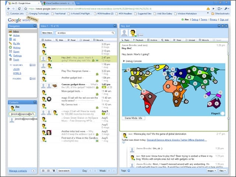
Task: Archive selected wave from Inbox toolbar
Action: [x=46, y=40]
